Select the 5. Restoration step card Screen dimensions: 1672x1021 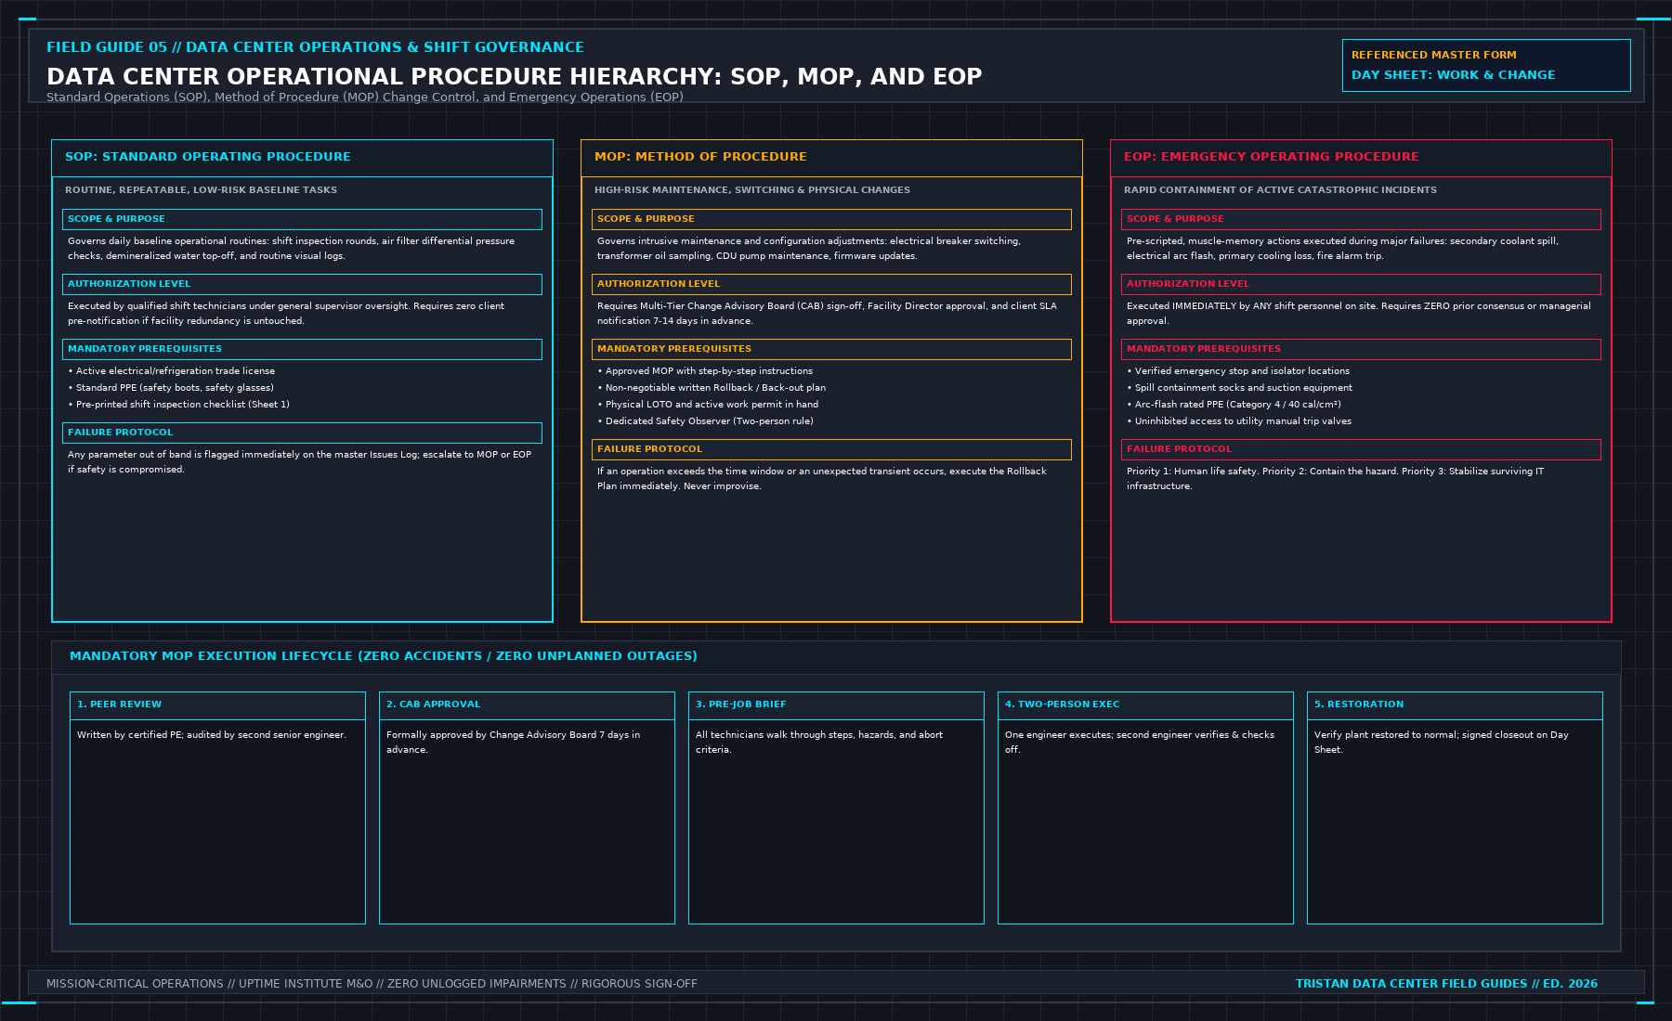[x=1455, y=808]
